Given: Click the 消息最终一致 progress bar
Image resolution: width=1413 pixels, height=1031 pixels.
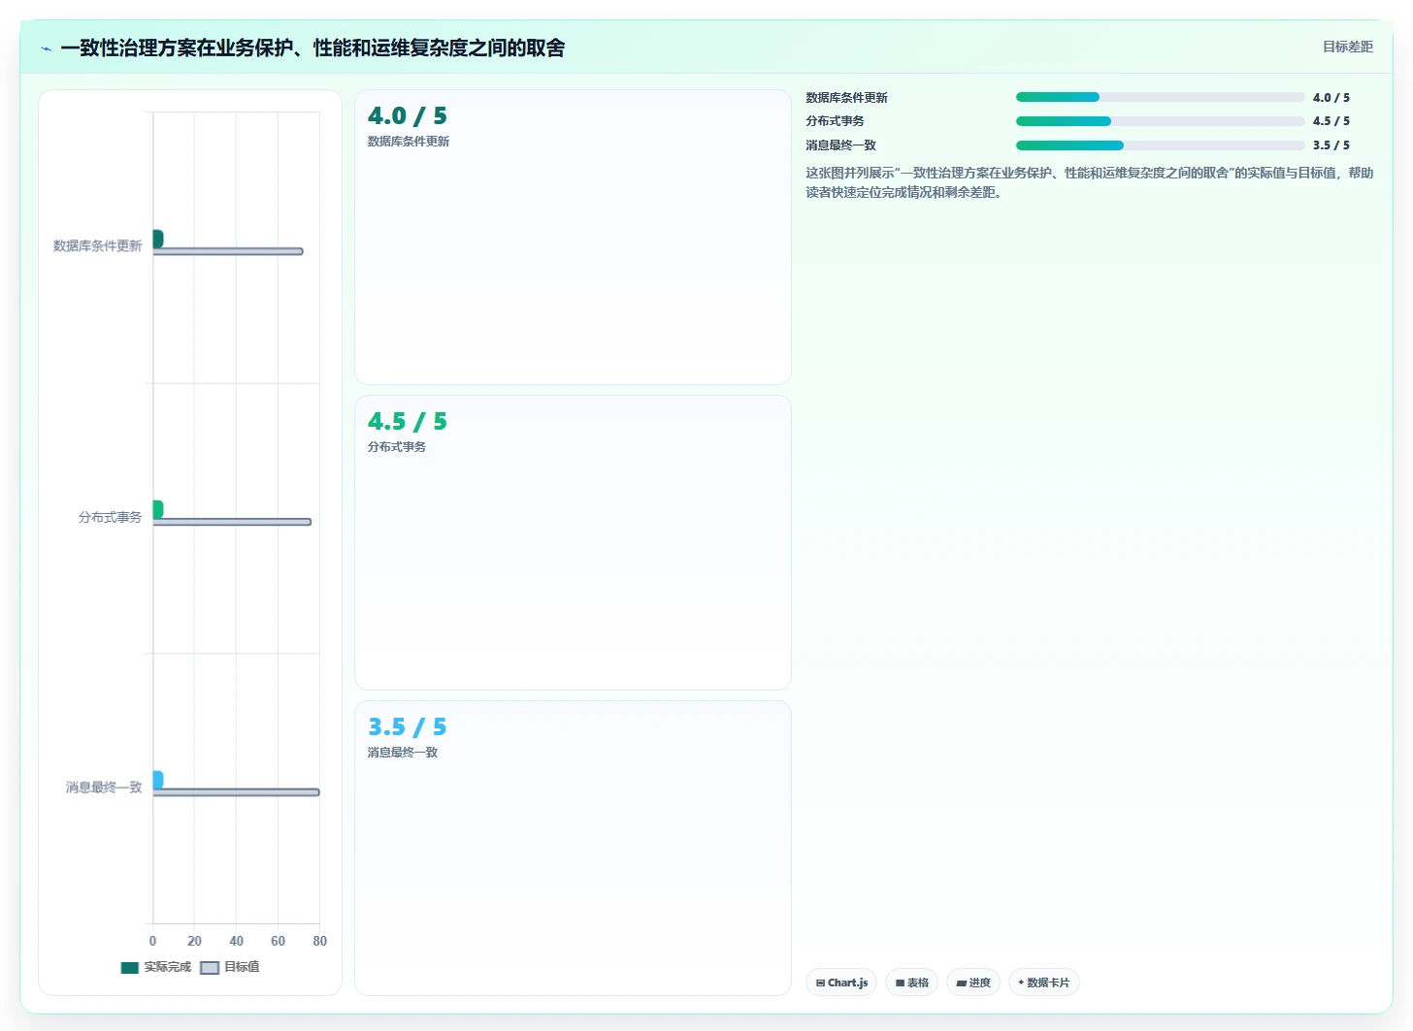Looking at the screenshot, I should click(x=1160, y=145).
